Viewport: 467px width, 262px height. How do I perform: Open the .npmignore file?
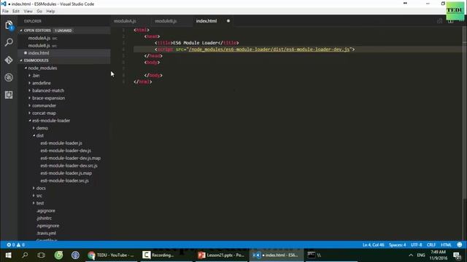pos(47,226)
